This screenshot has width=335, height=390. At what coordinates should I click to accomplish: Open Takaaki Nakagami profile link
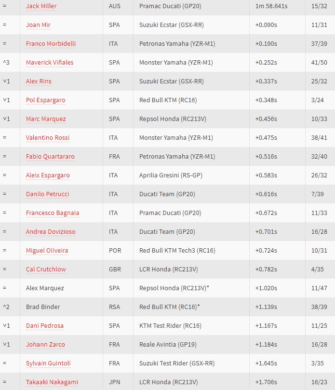pyautogui.click(x=52, y=382)
